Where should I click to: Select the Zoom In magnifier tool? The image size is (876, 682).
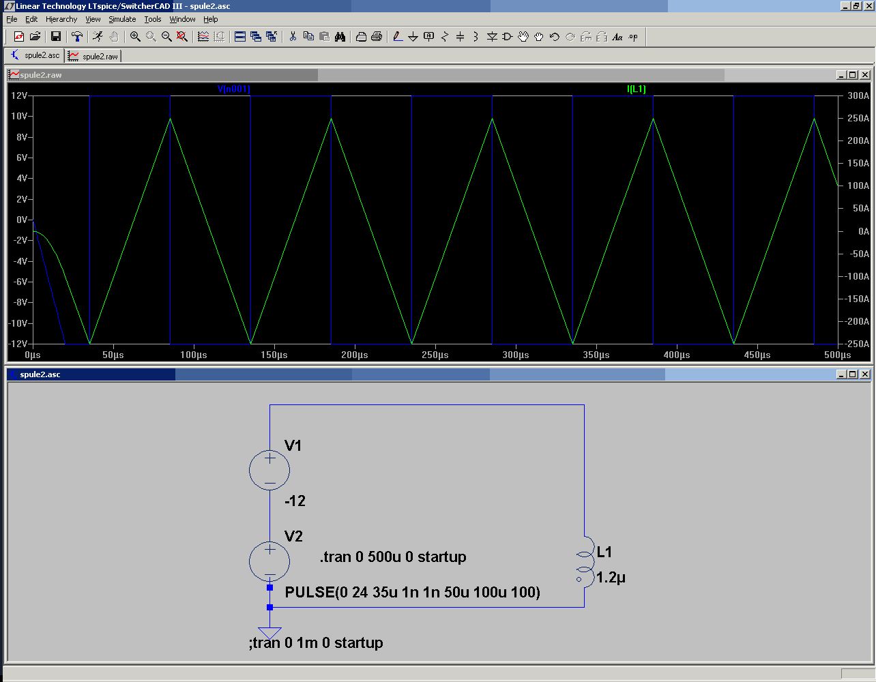135,37
